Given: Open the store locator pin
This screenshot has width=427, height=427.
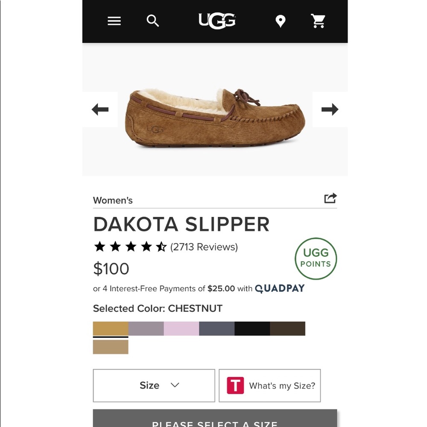Looking at the screenshot, I should click(x=280, y=21).
